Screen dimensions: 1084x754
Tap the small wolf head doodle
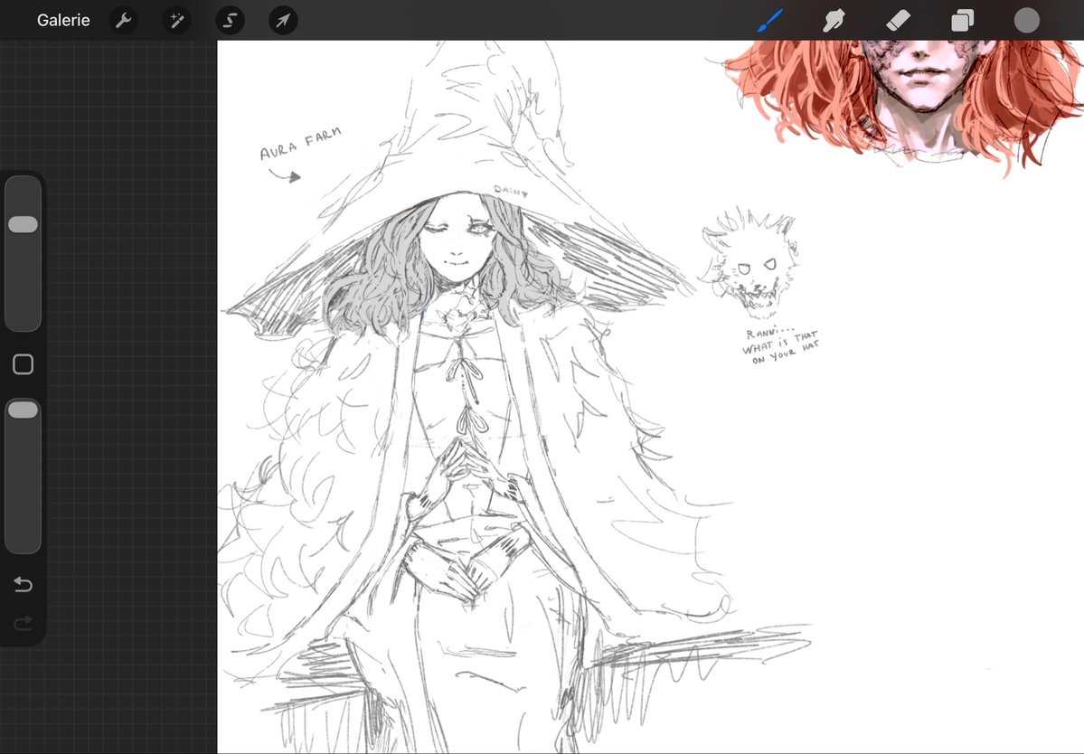click(x=749, y=263)
